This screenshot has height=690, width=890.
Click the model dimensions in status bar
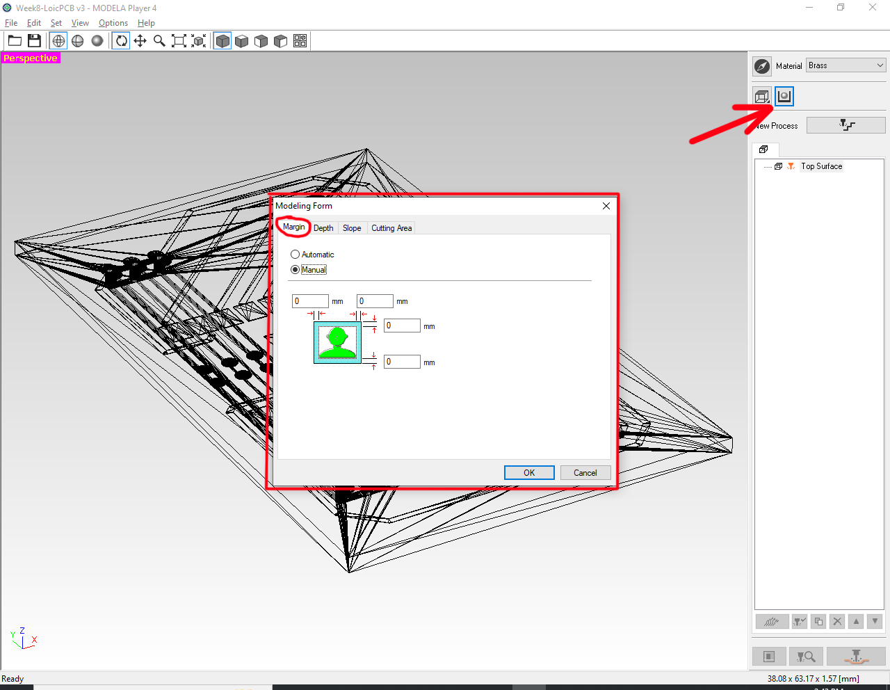(814, 678)
